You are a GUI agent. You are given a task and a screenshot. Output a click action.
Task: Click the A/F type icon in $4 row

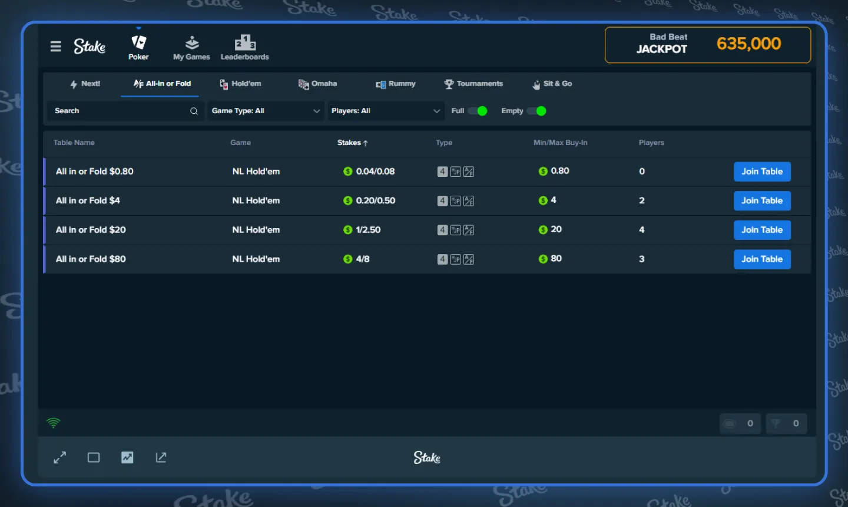[x=469, y=201]
